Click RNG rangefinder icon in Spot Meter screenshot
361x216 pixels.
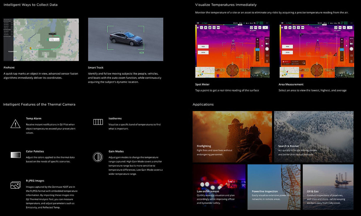pos(218,27)
